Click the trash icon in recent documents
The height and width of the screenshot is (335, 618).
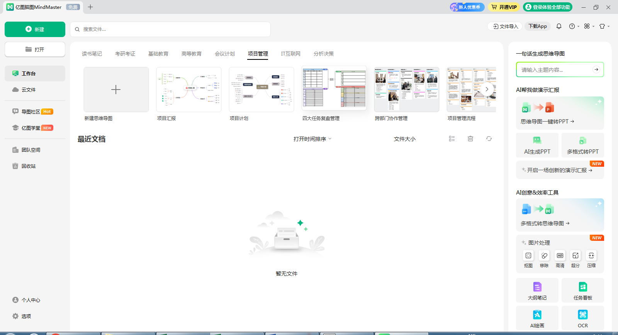[x=470, y=139]
